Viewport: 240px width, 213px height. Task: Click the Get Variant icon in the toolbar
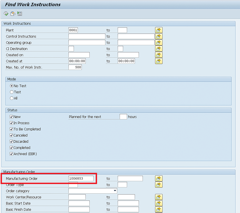pos(13,13)
